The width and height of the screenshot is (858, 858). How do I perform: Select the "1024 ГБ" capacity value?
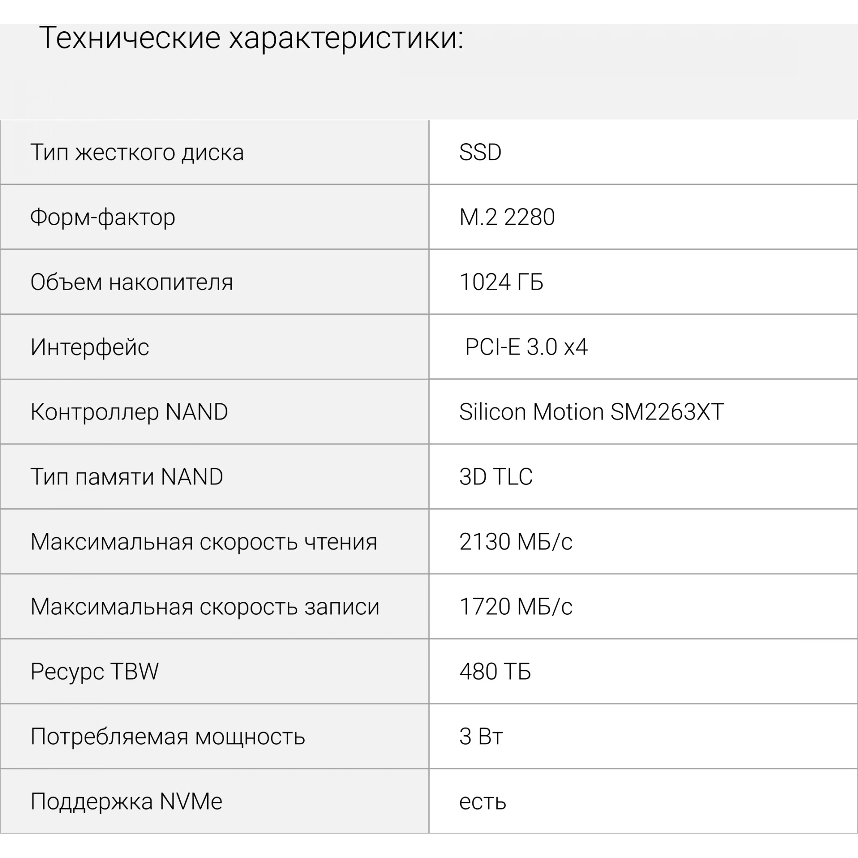(x=501, y=282)
